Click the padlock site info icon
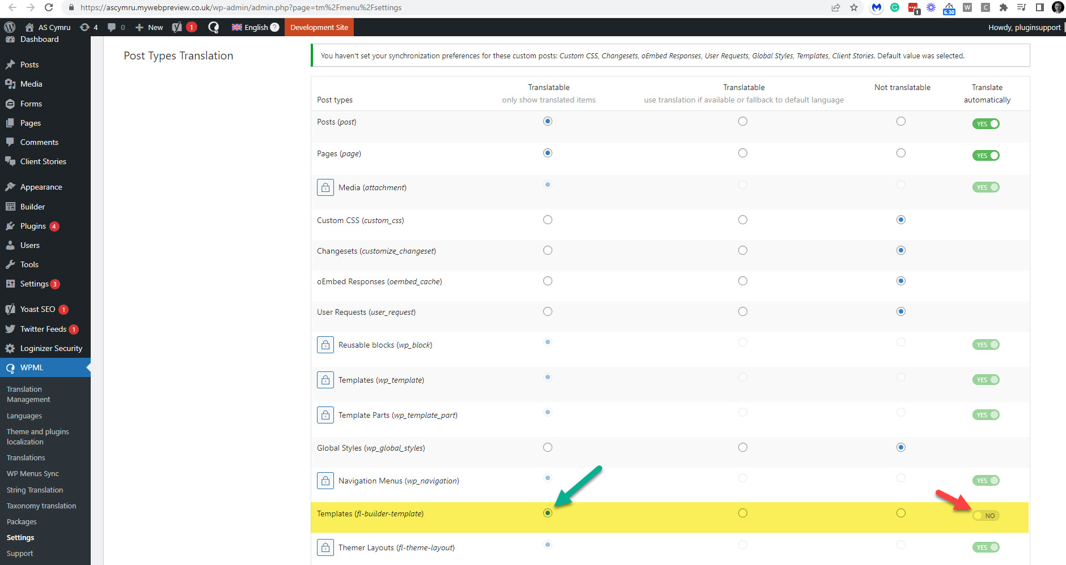 tap(71, 7)
